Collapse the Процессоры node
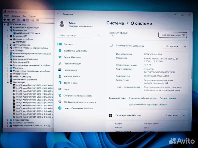Viewport: 198px width, 148px height. [8, 82]
